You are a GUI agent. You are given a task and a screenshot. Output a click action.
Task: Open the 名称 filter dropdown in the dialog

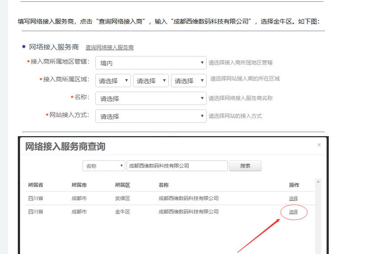104,166
